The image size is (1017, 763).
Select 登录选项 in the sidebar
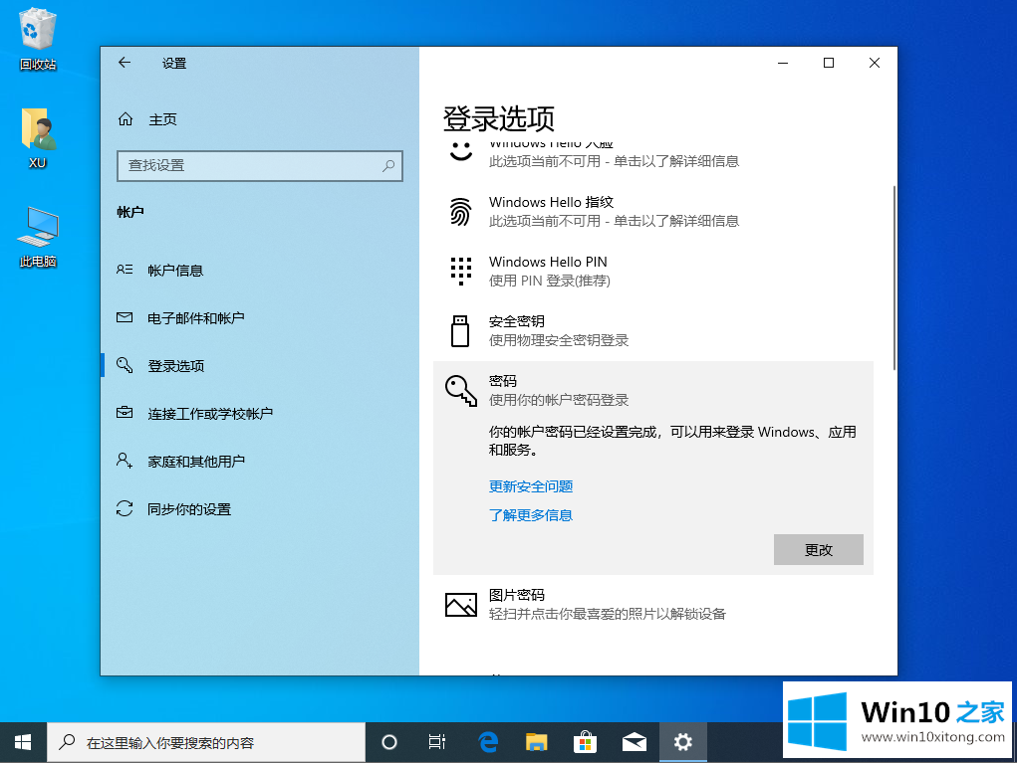click(259, 366)
